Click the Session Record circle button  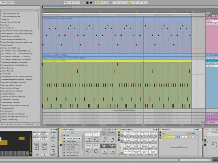coord(108,3)
